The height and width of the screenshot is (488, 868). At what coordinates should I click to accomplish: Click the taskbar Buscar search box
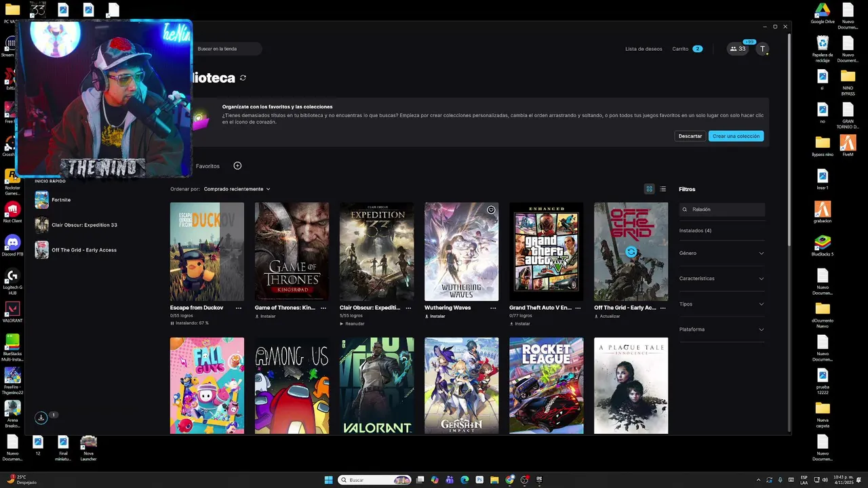pyautogui.click(x=375, y=480)
